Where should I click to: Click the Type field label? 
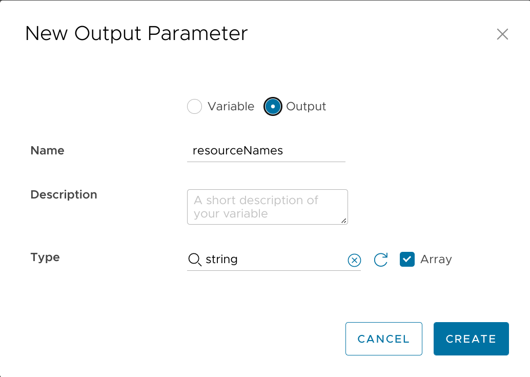point(45,257)
